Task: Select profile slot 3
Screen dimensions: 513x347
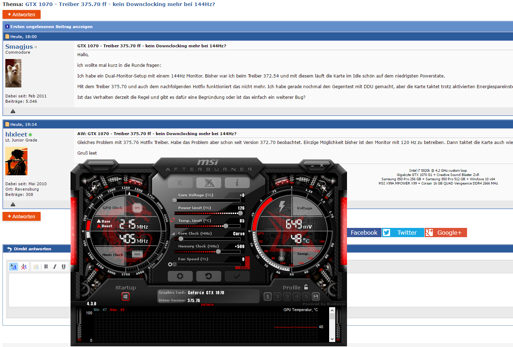Action: [287, 297]
